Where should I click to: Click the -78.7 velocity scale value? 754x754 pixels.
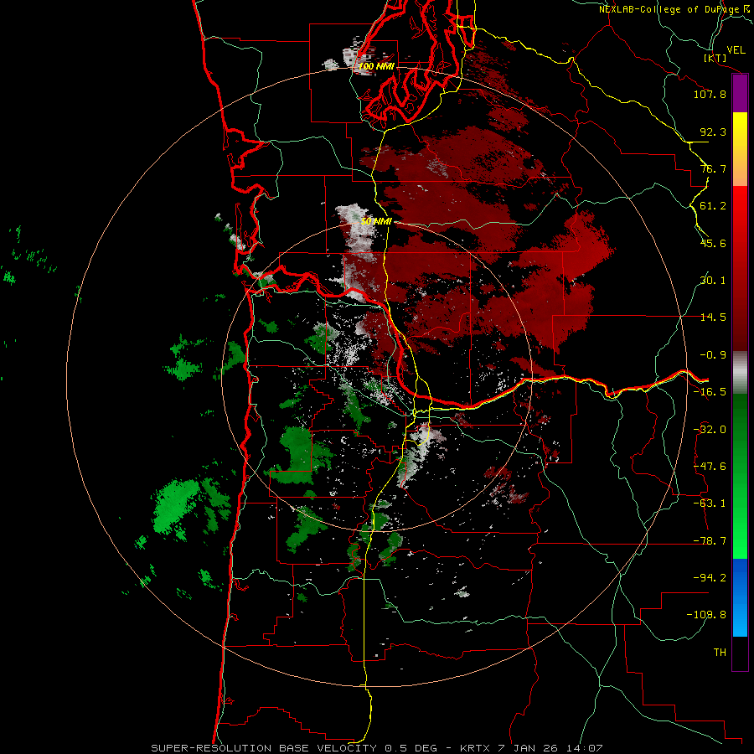710,541
